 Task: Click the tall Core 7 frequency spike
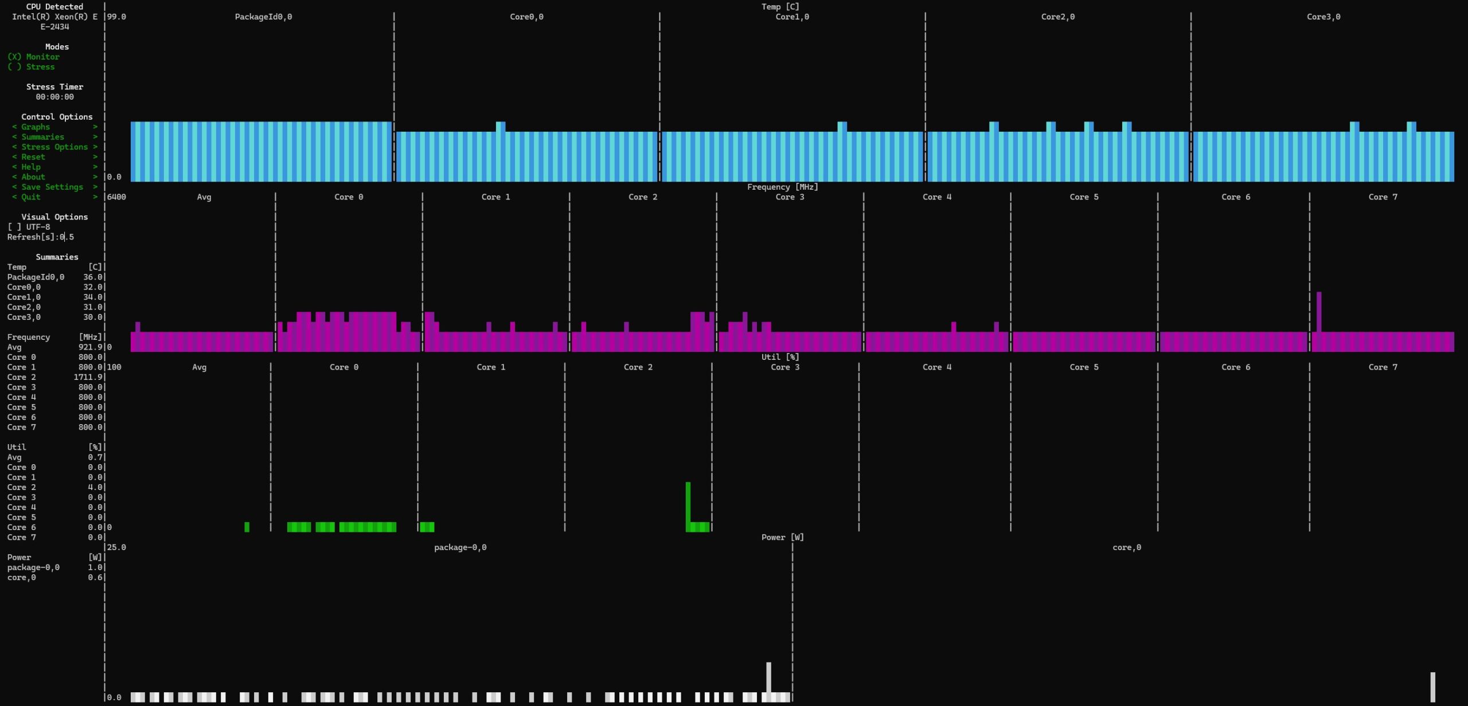(1319, 312)
